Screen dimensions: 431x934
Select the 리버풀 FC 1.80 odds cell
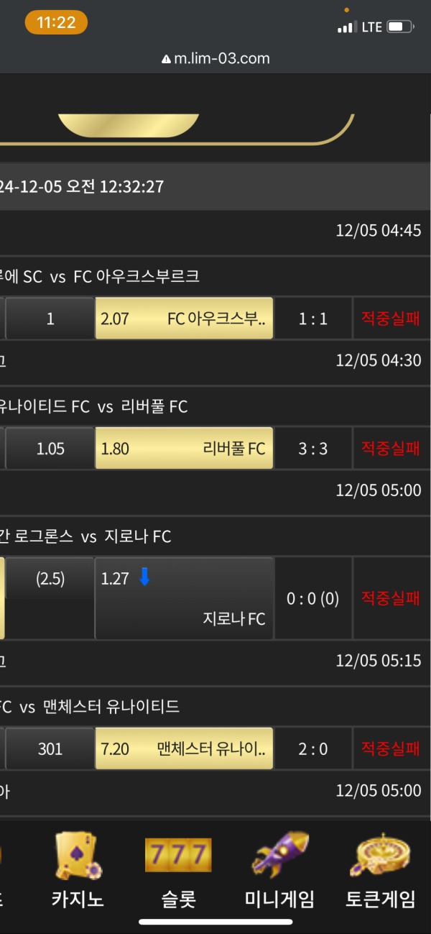tap(184, 449)
